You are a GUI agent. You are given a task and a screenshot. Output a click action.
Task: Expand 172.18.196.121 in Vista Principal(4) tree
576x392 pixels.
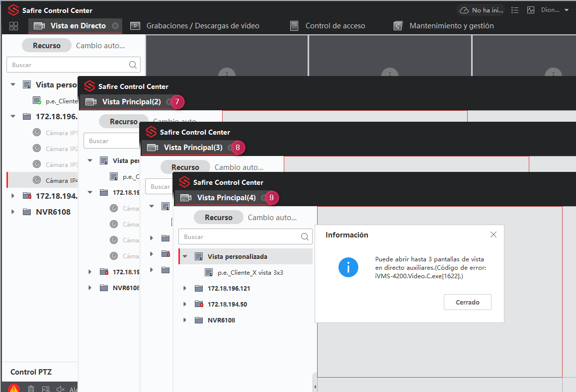tap(185, 289)
